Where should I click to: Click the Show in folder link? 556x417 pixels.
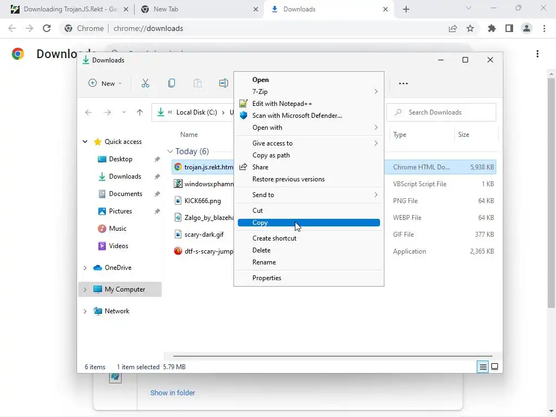pos(173,393)
